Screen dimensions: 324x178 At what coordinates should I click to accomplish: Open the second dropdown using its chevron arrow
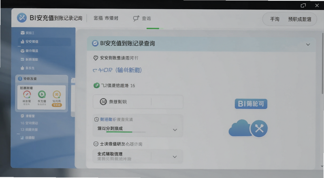pyautogui.click(x=175, y=157)
